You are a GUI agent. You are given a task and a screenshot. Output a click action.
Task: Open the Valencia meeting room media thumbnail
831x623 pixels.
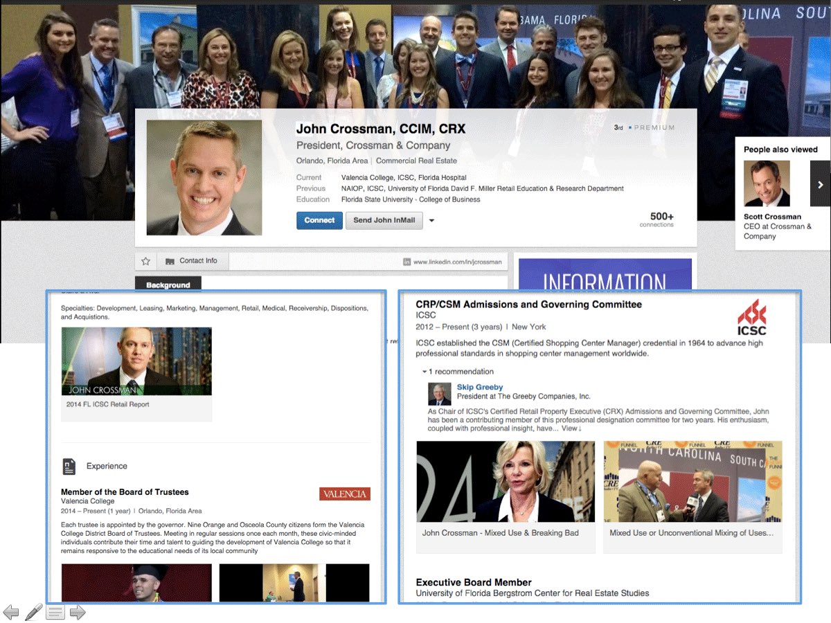[294, 583]
